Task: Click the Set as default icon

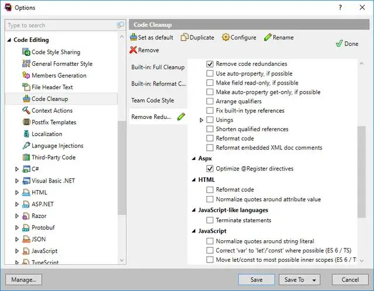Action: point(134,37)
